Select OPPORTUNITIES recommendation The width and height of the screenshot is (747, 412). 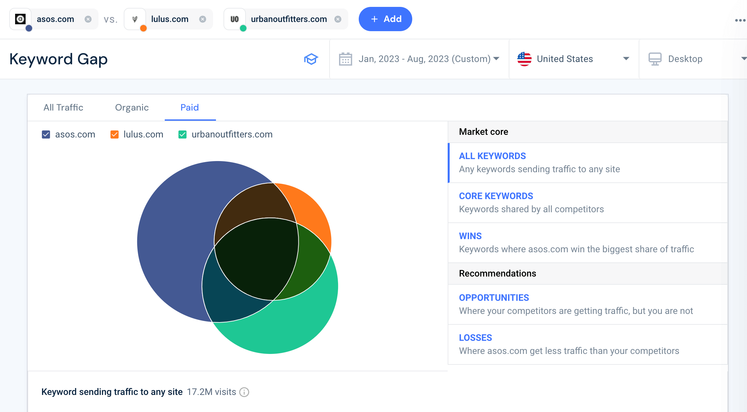(588, 304)
